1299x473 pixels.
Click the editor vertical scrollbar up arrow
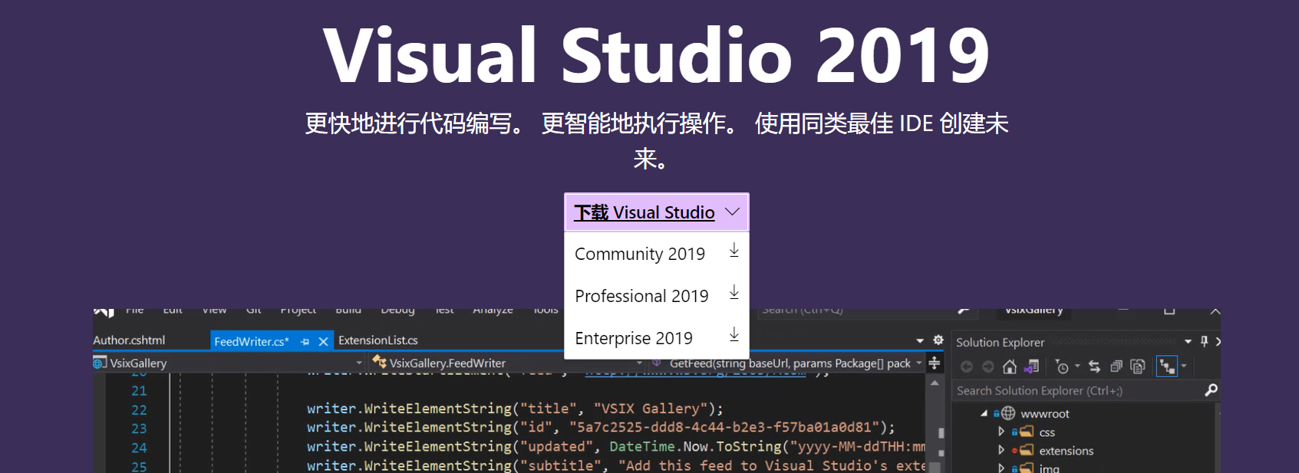(x=935, y=383)
